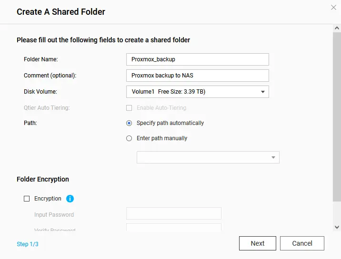This screenshot has height=259, width=341.
Task: Click the Input Password label
Action: click(54, 214)
